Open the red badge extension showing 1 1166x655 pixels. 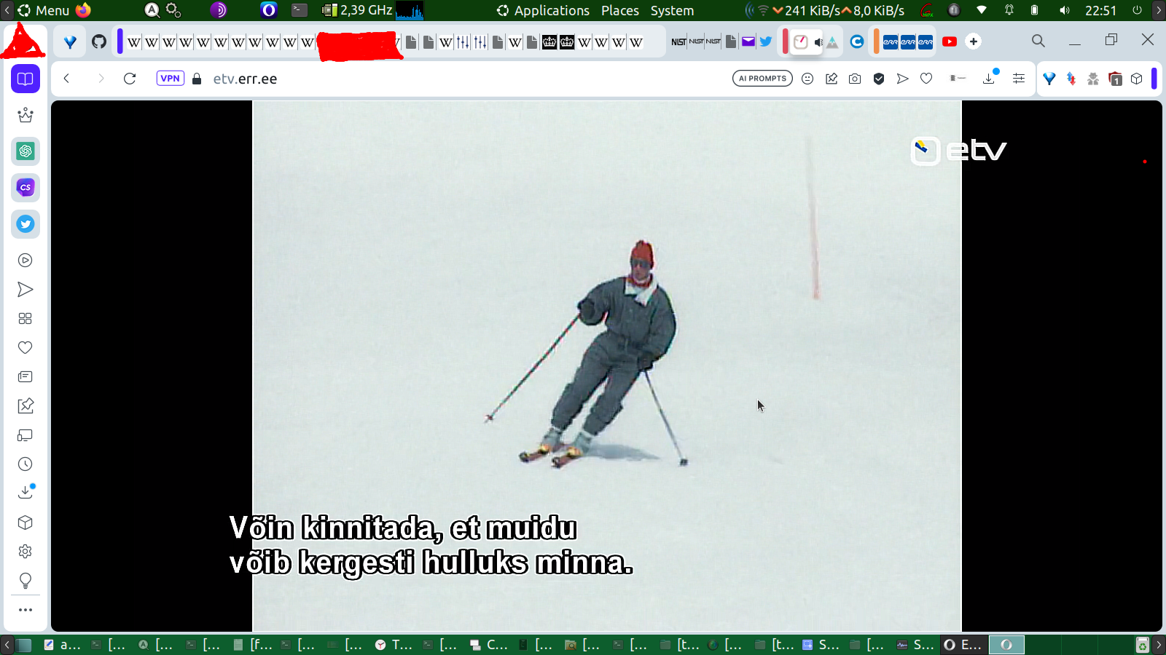[1115, 79]
